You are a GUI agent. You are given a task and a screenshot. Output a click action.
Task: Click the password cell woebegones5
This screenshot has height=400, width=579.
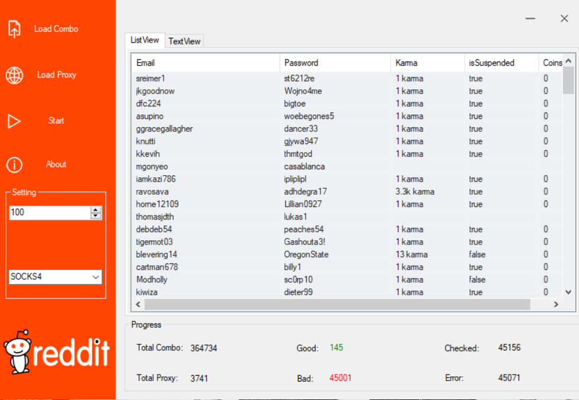[x=309, y=116]
